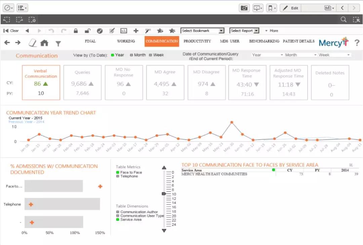Viewport: 363px width, 245px height.
Task: Switch to the PRODUCTIVITY tab
Action: tap(197, 41)
